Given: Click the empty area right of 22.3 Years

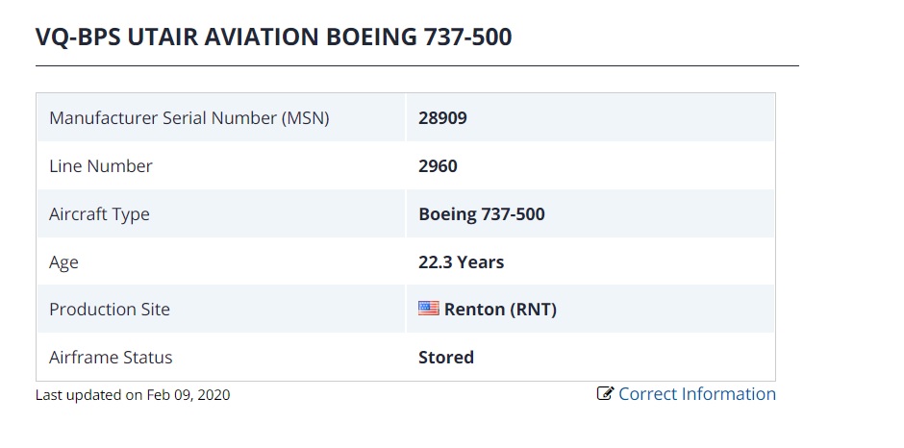Looking at the screenshot, I should click(639, 262).
